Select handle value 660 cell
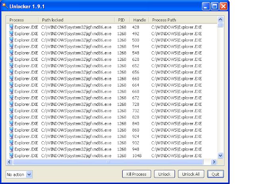Viewport: 254px width, 184px height. pyautogui.click(x=136, y=79)
